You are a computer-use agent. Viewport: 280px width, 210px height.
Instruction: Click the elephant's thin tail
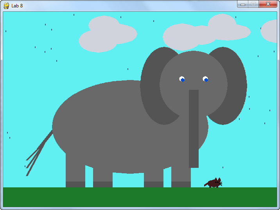point(39,152)
